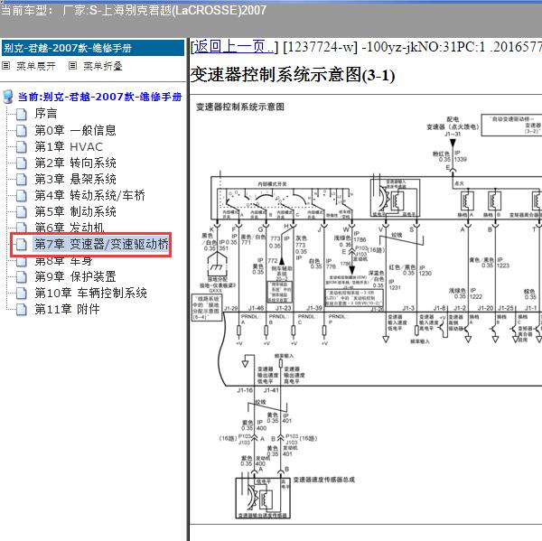
Task: Click the page icon beside 序言
Action: 22,114
